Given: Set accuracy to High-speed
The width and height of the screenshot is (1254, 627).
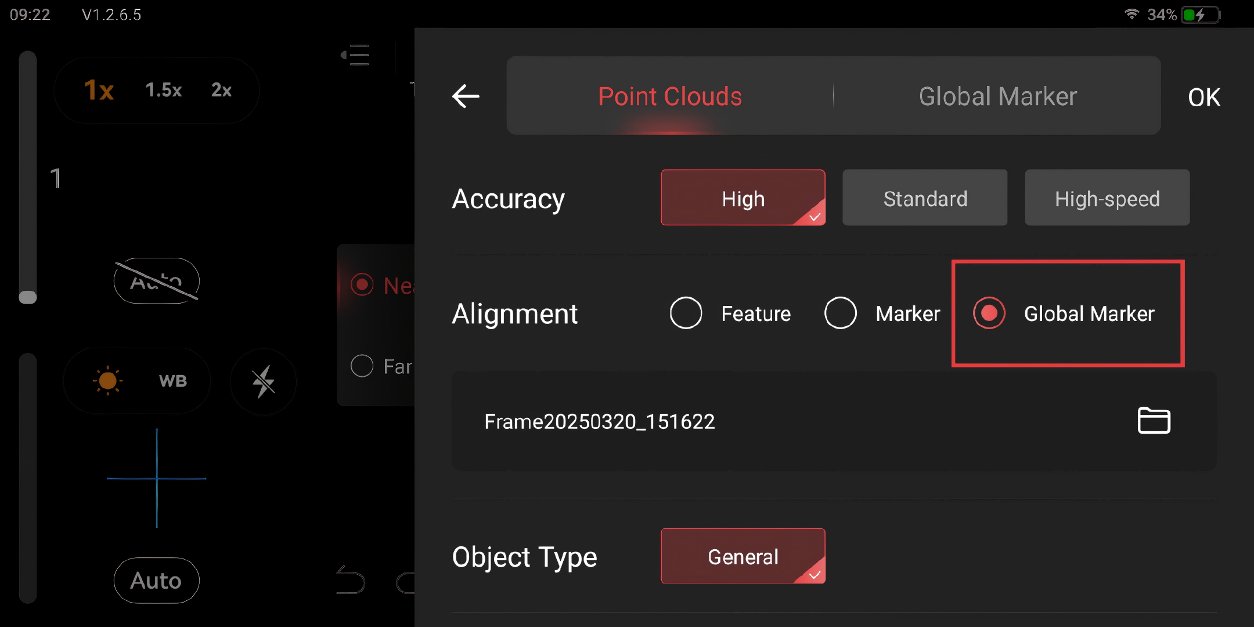Looking at the screenshot, I should click(1107, 198).
